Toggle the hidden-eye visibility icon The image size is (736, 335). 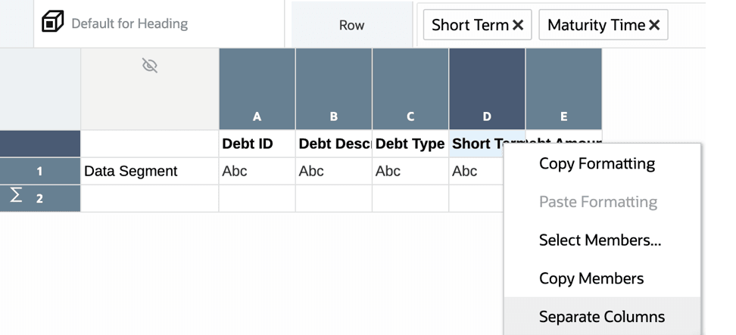point(150,67)
